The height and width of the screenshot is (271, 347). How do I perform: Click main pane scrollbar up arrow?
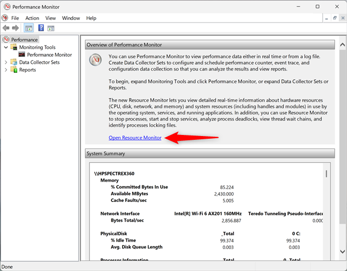[342, 45]
